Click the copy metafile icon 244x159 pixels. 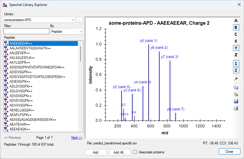point(236,94)
